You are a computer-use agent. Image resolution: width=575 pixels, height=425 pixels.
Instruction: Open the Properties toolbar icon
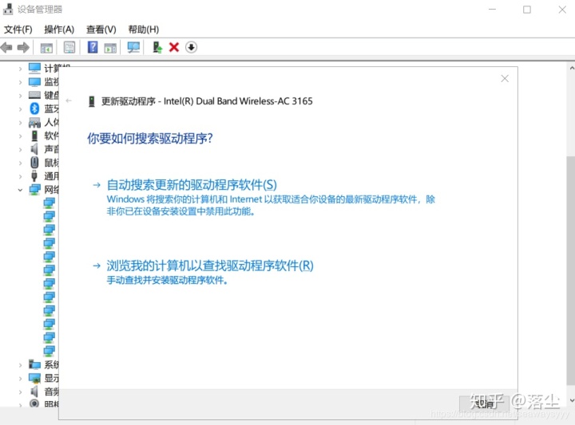(x=69, y=47)
